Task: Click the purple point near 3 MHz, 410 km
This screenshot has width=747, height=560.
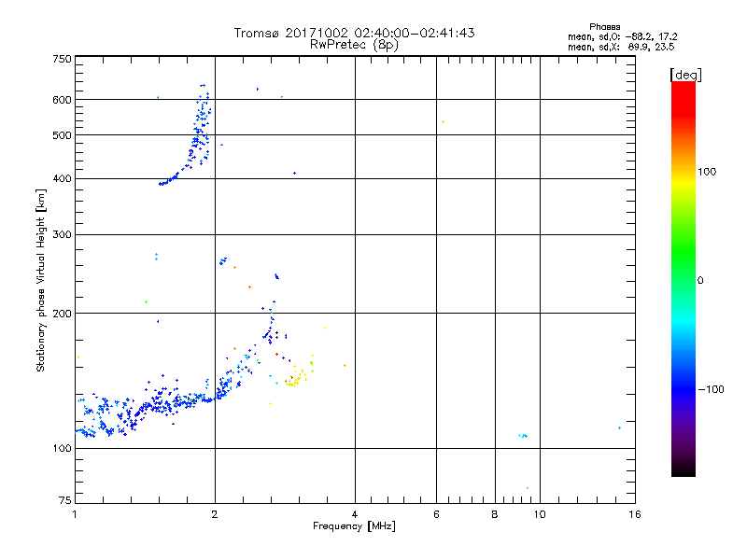Action: point(294,174)
